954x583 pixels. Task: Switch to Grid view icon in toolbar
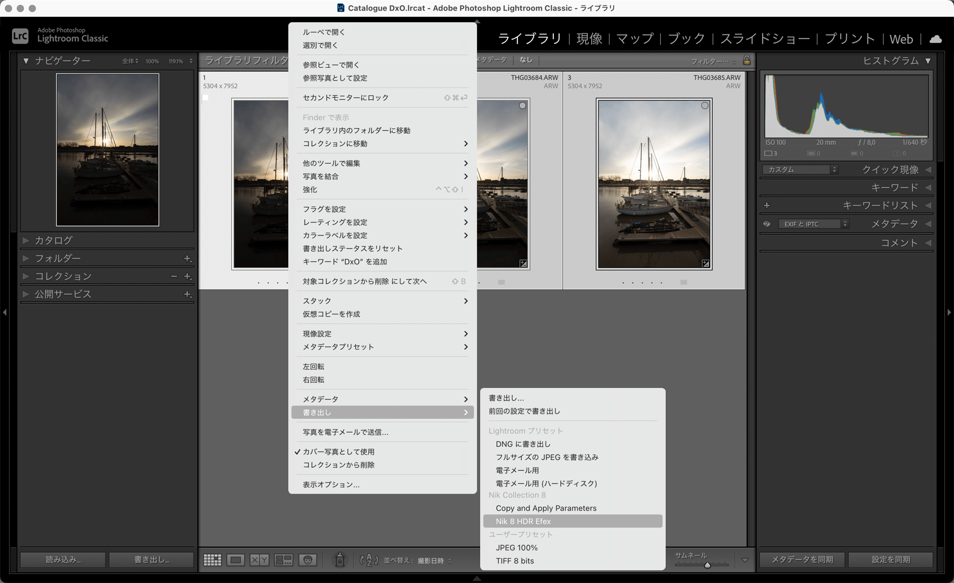point(213,560)
